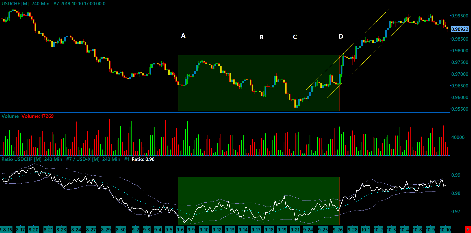Select the 8-17 date marker
This screenshot has width=471, height=233.
pyautogui.click(x=20, y=230)
